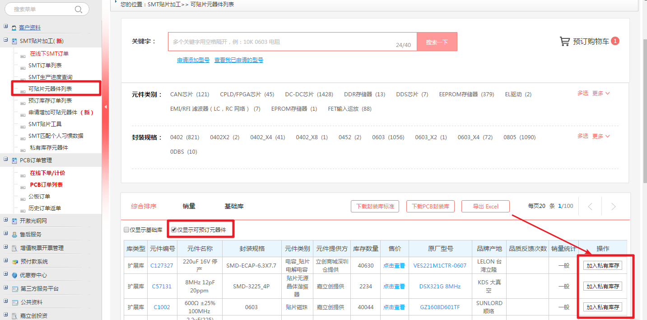The width and height of the screenshot is (647, 320).
Task: Expand more 元件类别 options via 更多
Action: point(600,94)
